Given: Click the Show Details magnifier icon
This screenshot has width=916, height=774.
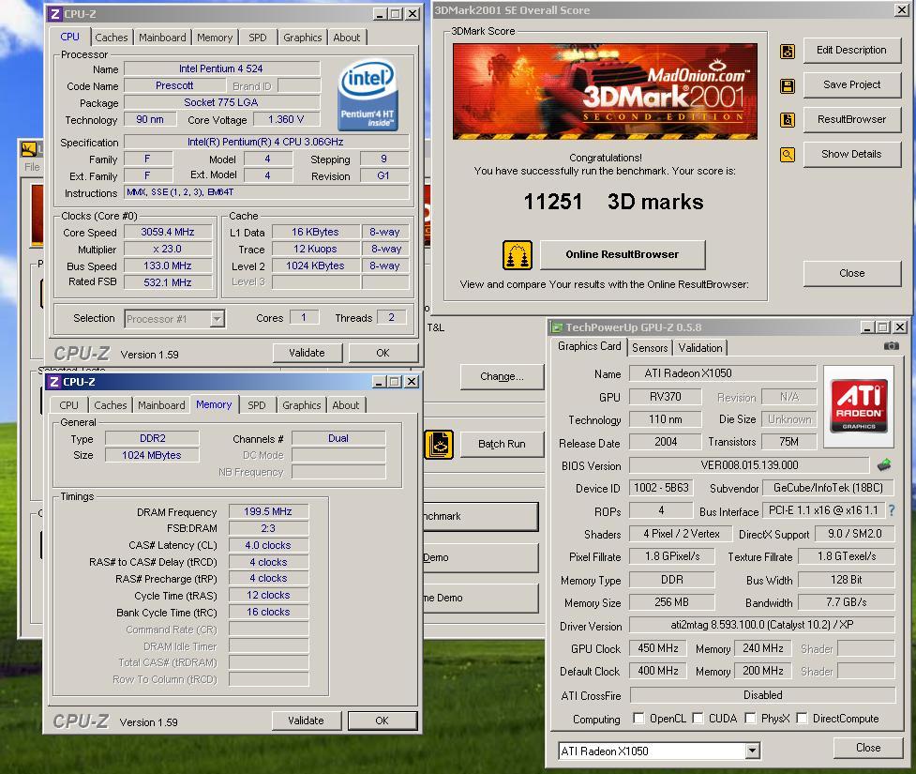Looking at the screenshot, I should tap(788, 155).
